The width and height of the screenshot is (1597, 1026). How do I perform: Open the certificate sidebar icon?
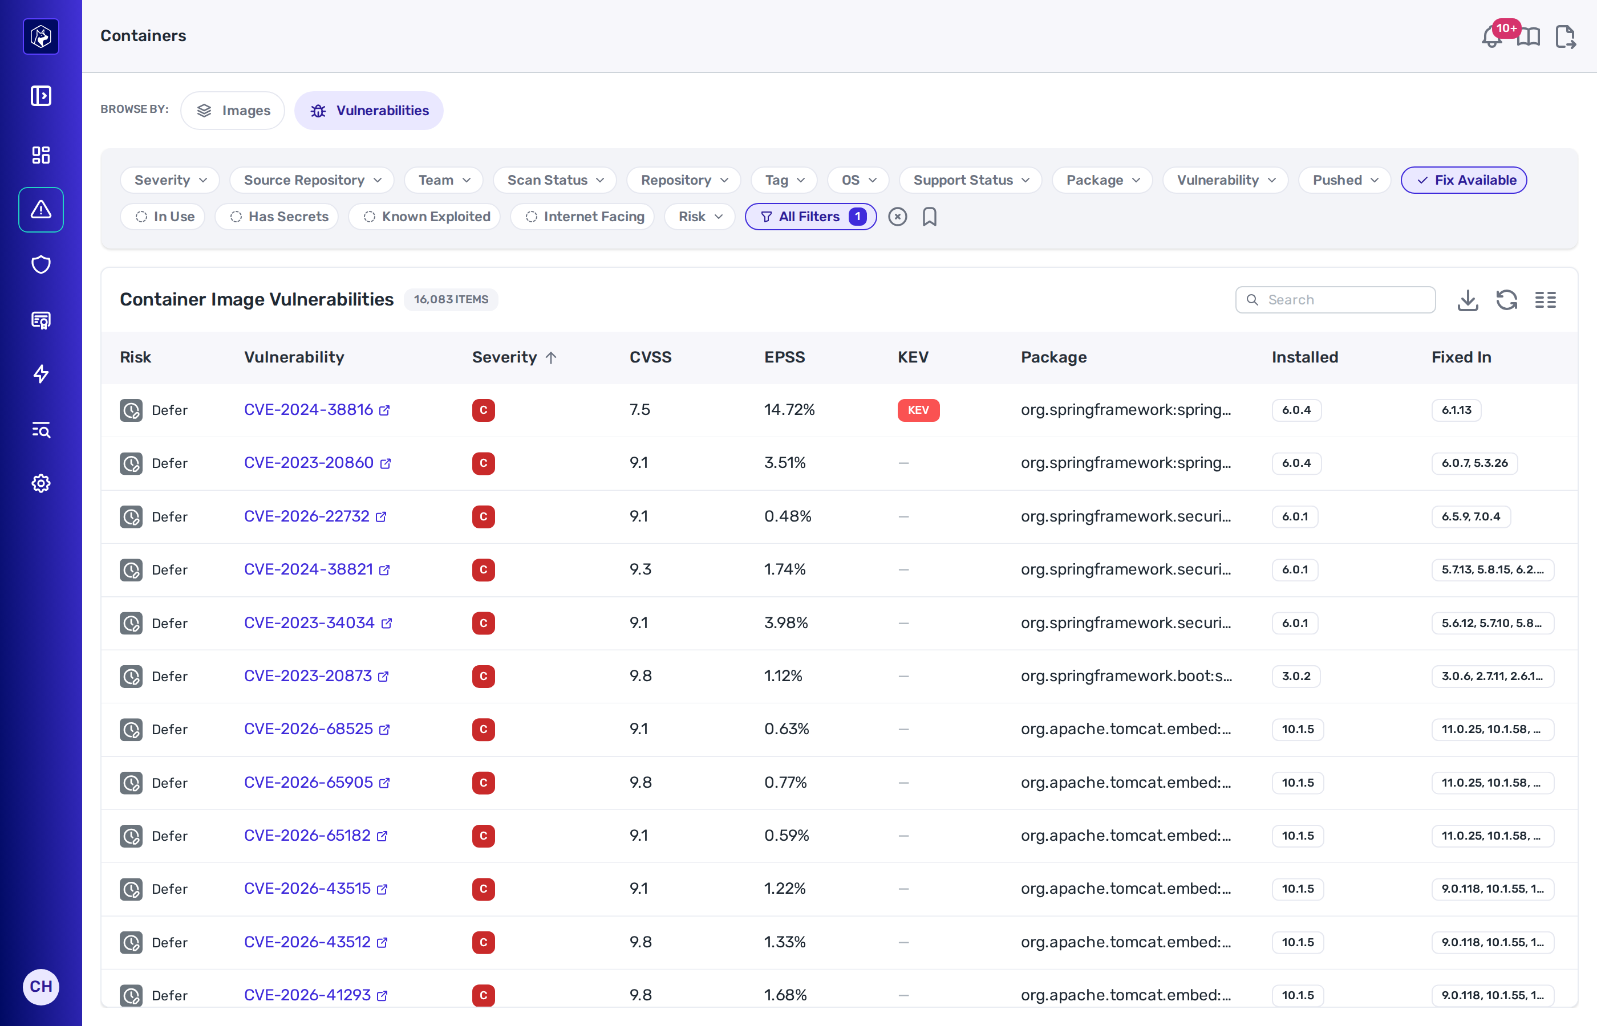[40, 320]
